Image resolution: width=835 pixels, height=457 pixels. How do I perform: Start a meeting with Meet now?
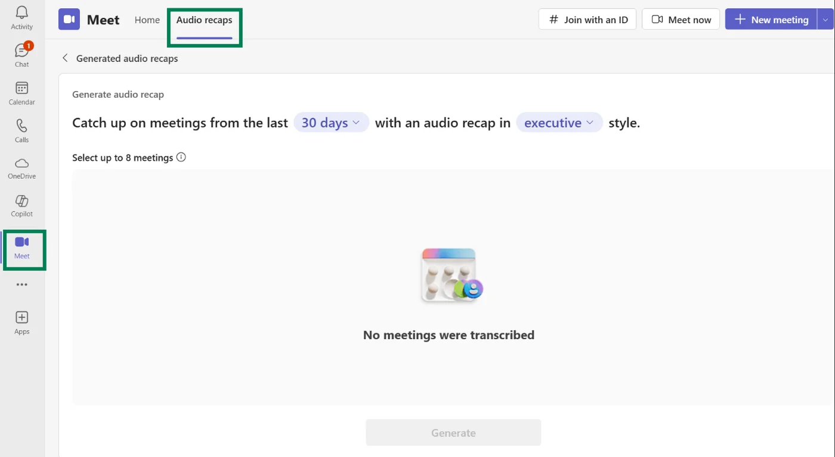click(x=681, y=20)
